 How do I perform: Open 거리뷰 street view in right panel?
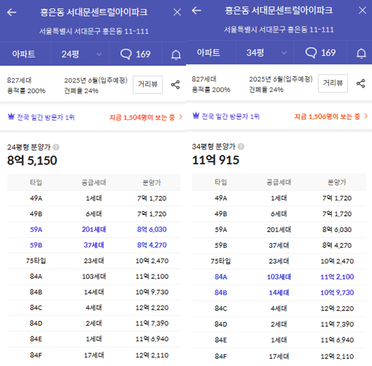click(333, 83)
